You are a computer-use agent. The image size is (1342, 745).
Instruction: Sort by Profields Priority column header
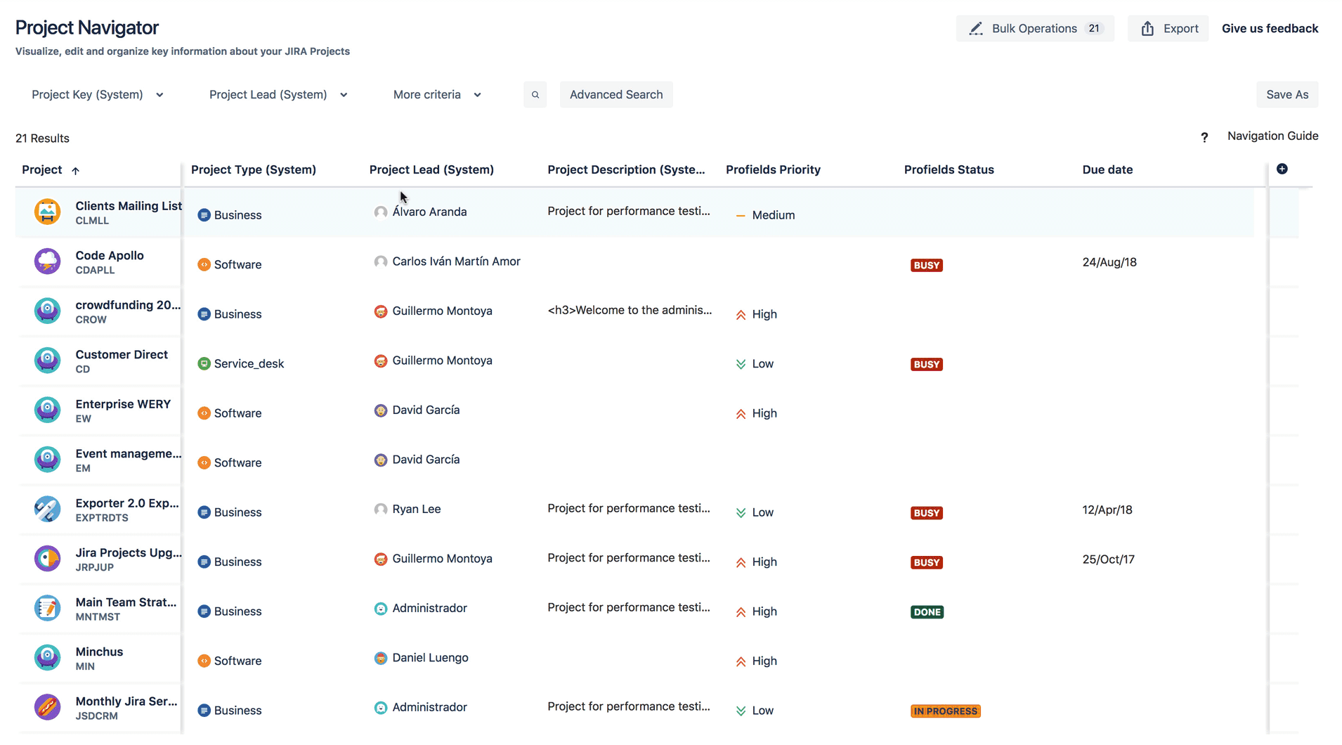coord(773,170)
